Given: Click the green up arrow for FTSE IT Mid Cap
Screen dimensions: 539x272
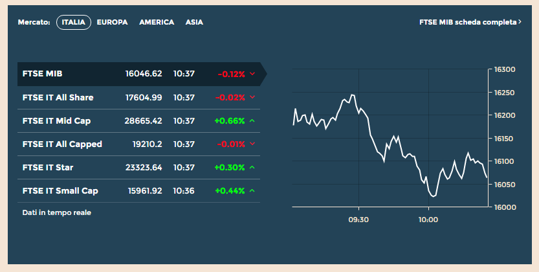Looking at the screenshot, I should (x=252, y=121).
